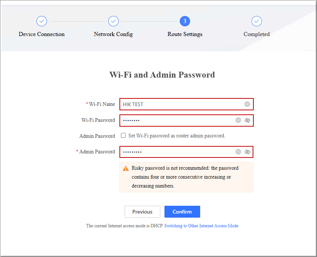Click the Completed step checkmark circle
The height and width of the screenshot is (257, 317).
tap(257, 21)
